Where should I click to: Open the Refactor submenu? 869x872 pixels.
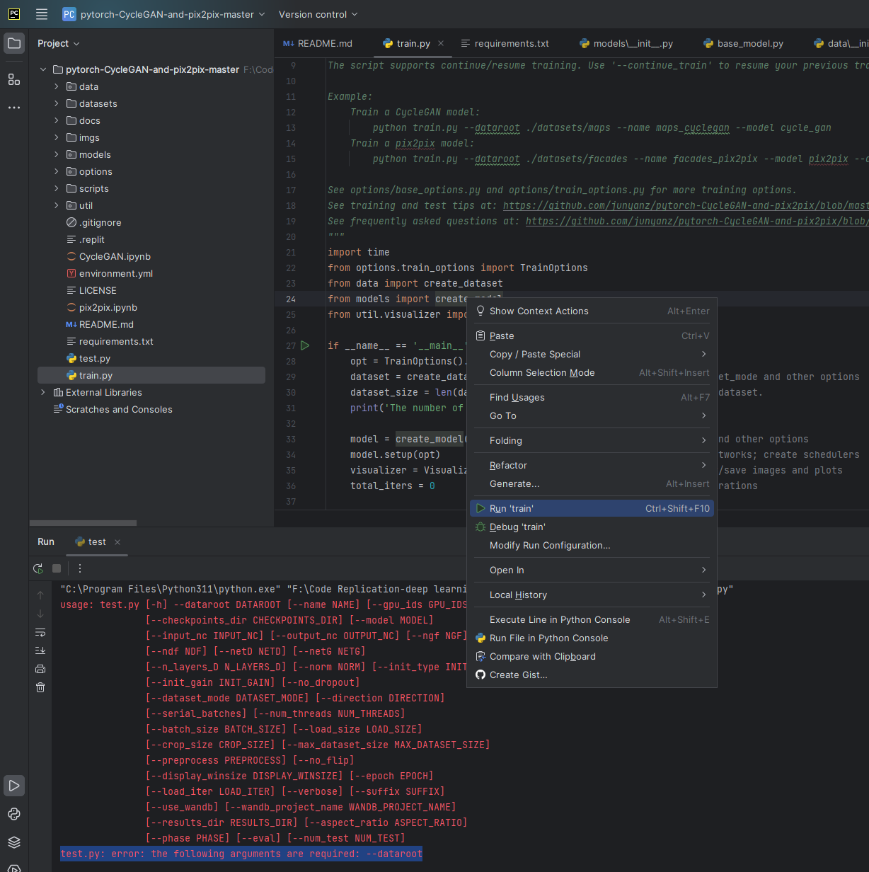click(x=592, y=465)
